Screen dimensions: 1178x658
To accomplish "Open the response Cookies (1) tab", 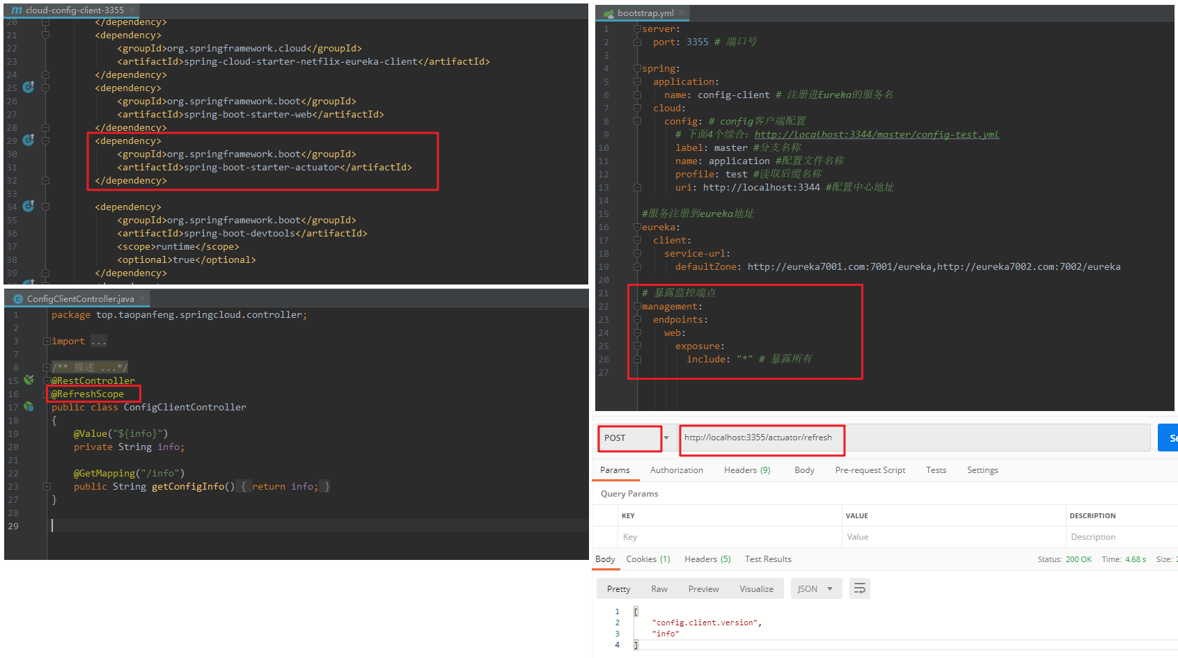I will coord(648,559).
